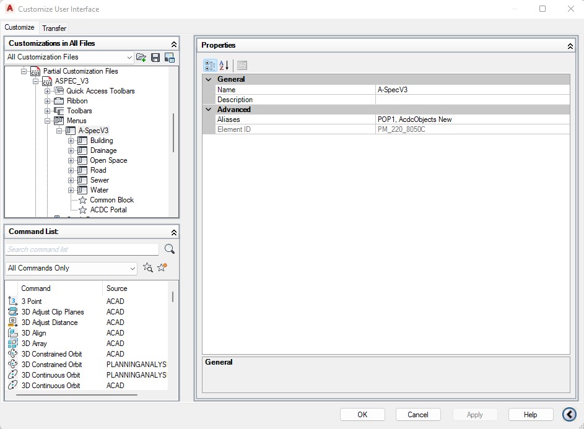Click the empty Description value field
This screenshot has height=429, width=584.
pyautogui.click(x=473, y=100)
